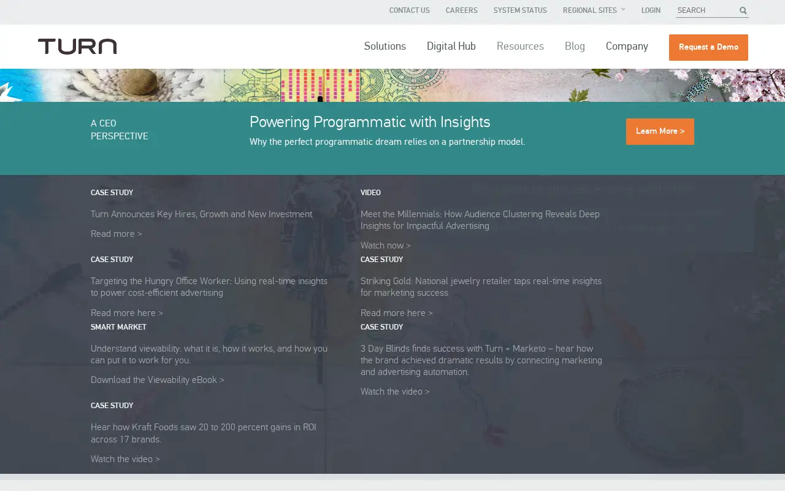Open the Meet the Millennials video title

(480, 220)
